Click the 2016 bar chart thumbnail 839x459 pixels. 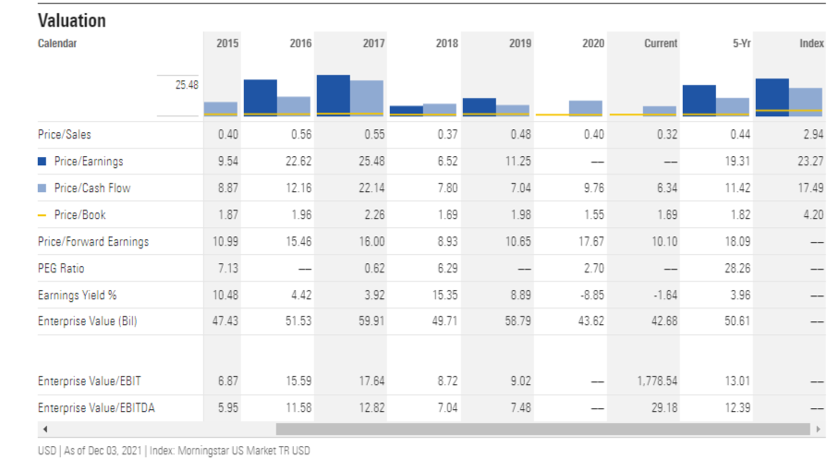pyautogui.click(x=277, y=96)
